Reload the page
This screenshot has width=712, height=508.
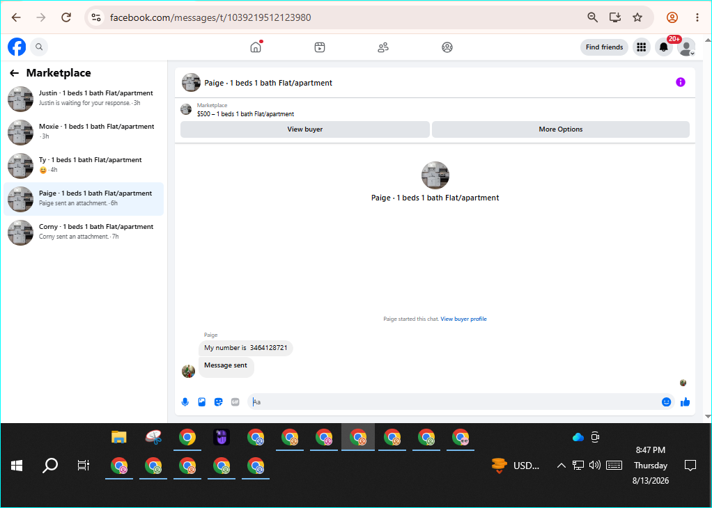66,17
